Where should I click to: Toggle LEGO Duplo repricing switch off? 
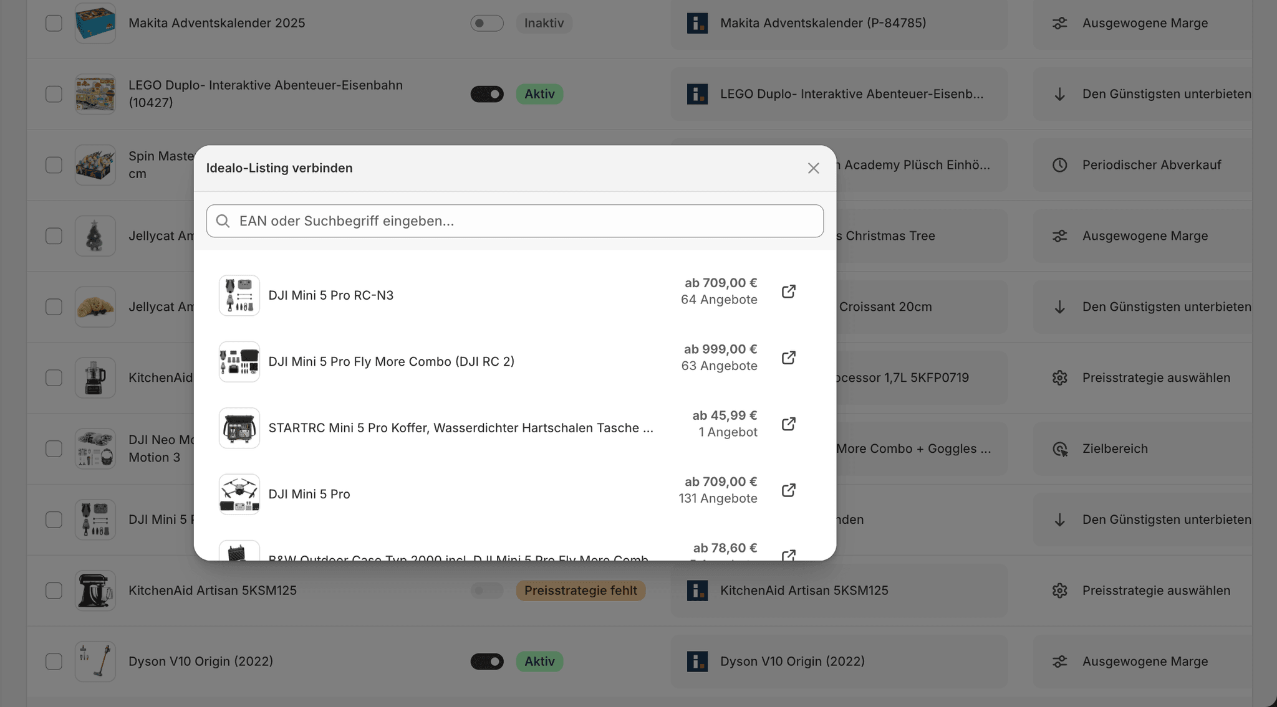487,94
